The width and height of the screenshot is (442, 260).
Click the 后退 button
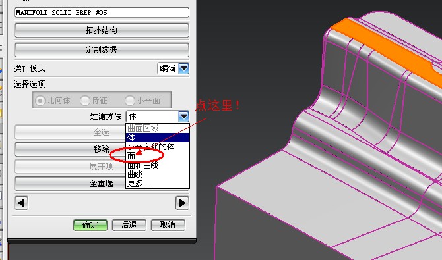pyautogui.click(x=129, y=225)
